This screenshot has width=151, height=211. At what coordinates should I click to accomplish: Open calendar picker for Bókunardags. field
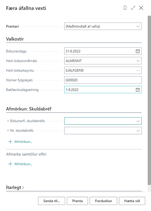click(x=138, y=51)
